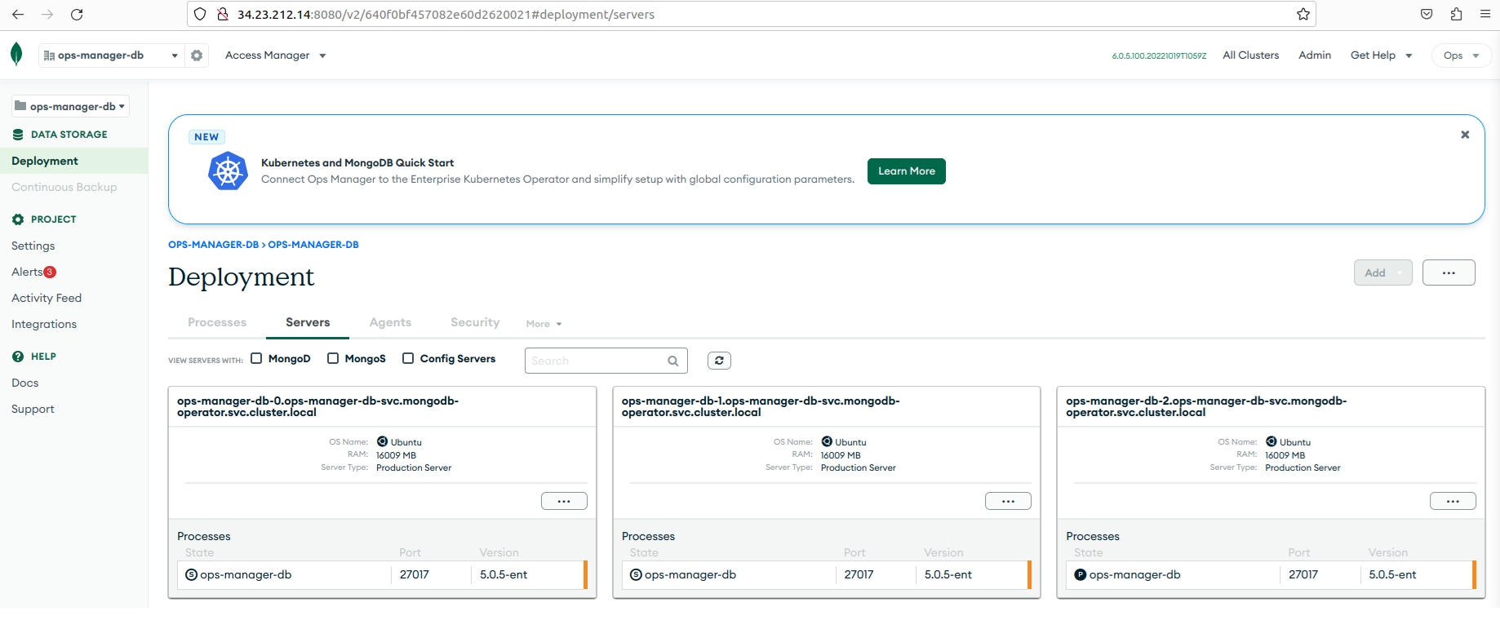1500x638 pixels.
Task: Click the OPS-MANAGER-DB organization breadcrumb
Action: pyautogui.click(x=213, y=245)
